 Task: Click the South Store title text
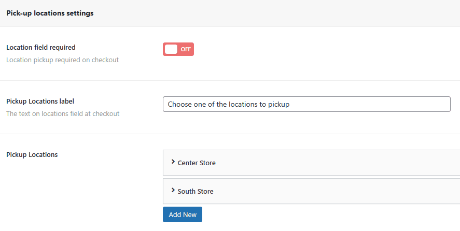tap(196, 191)
